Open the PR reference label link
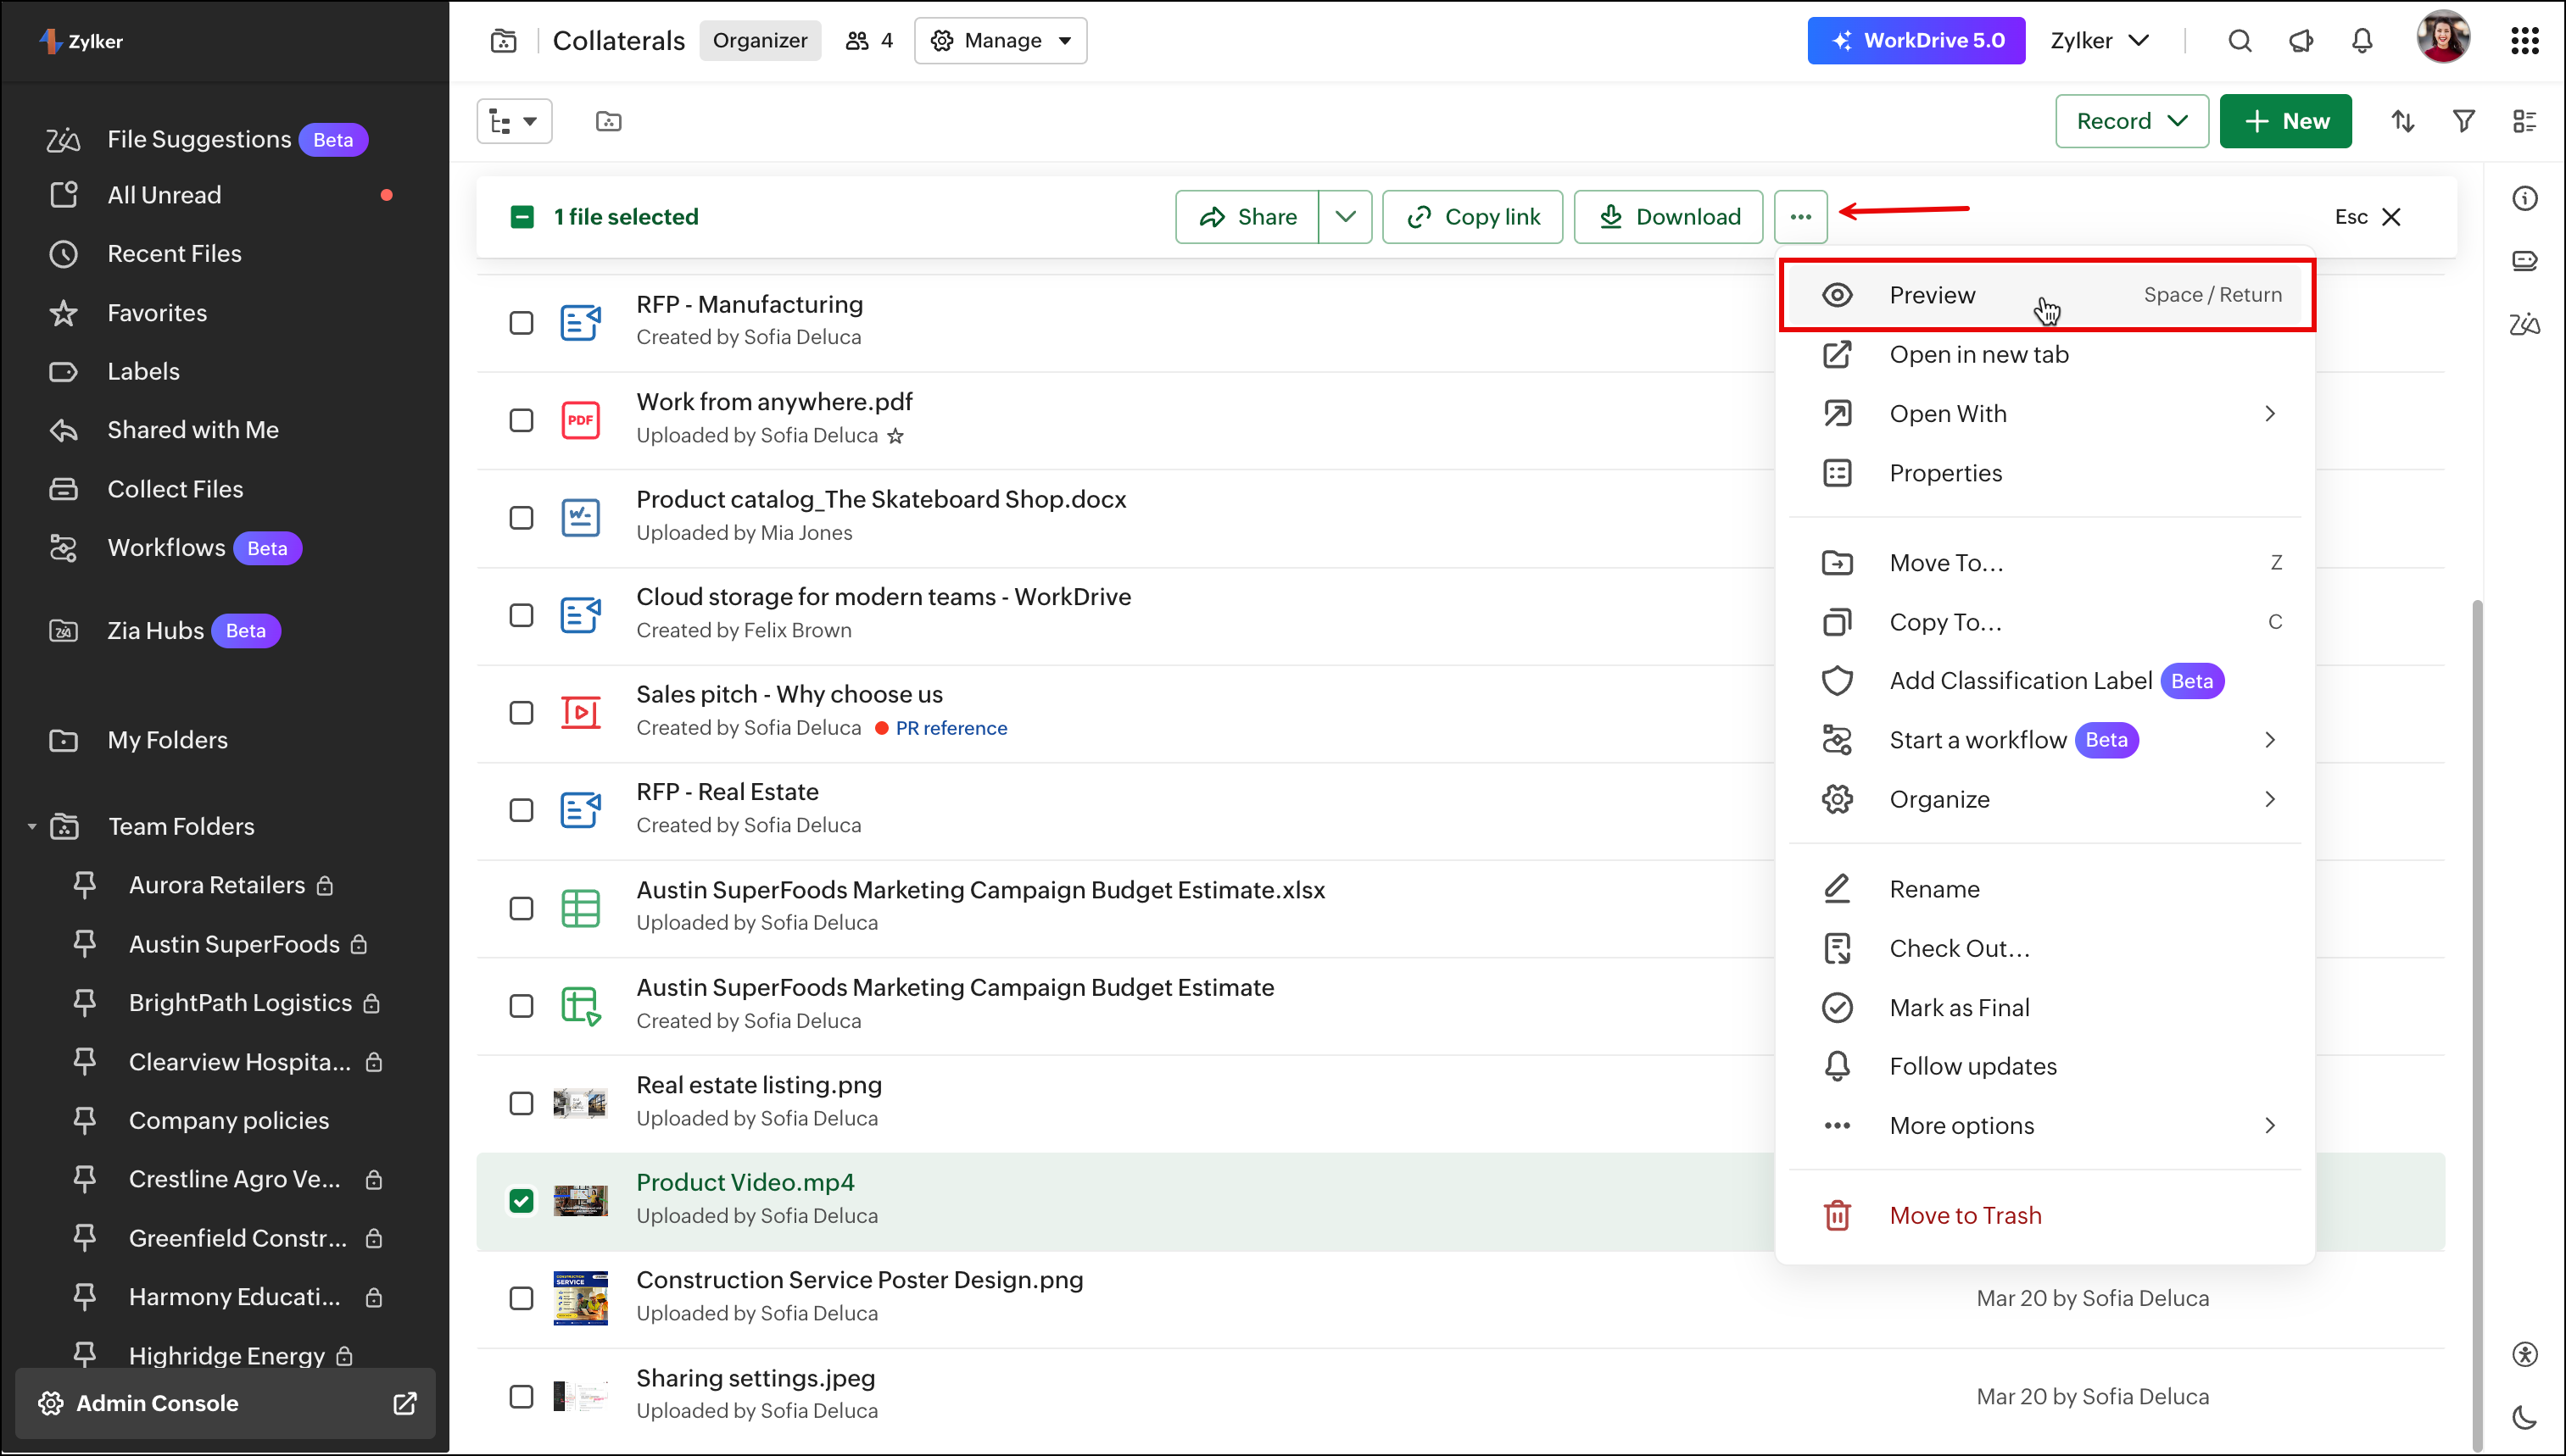Viewport: 2566px width, 1456px height. [x=951, y=728]
